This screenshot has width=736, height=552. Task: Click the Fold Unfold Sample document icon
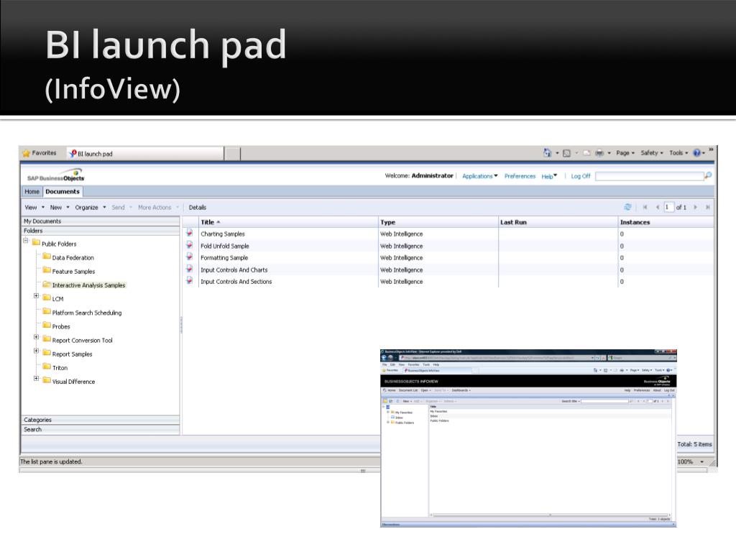coord(190,245)
